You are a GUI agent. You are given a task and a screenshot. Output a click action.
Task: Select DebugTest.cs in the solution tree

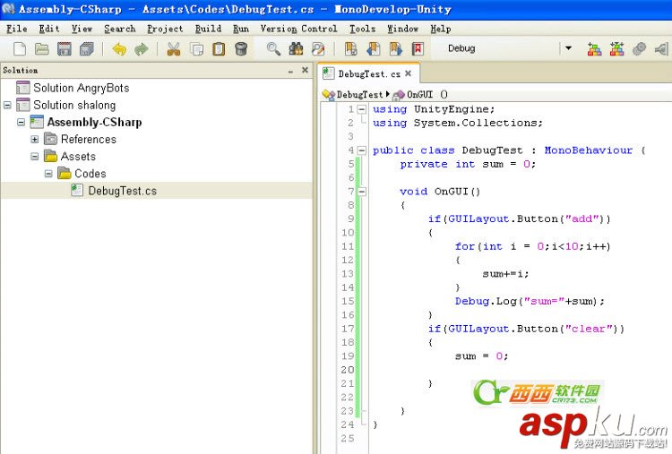click(x=122, y=191)
